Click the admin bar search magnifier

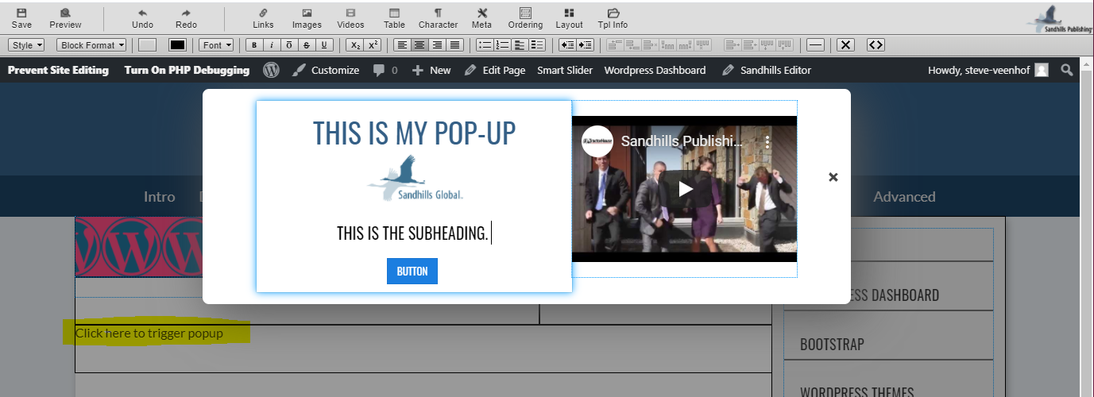[1066, 70]
